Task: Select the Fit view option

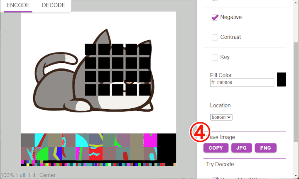Action: pyautogui.click(x=32, y=175)
